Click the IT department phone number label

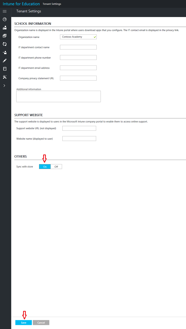[x=35, y=57]
